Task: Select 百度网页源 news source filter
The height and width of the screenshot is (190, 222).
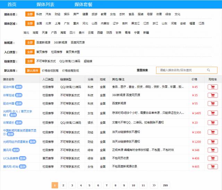Action: [78, 42]
